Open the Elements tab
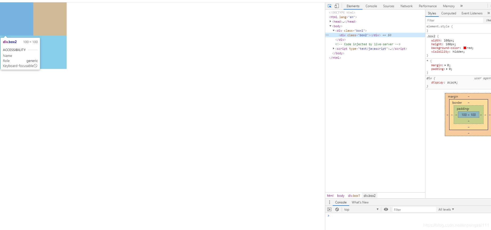 pos(353,6)
